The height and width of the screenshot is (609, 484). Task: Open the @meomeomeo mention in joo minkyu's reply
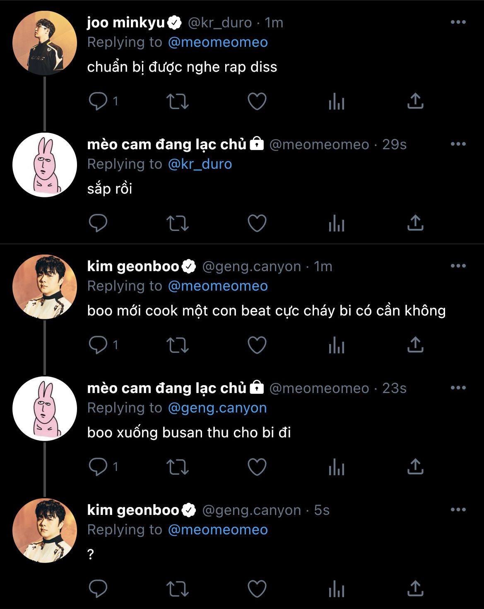[x=218, y=42]
